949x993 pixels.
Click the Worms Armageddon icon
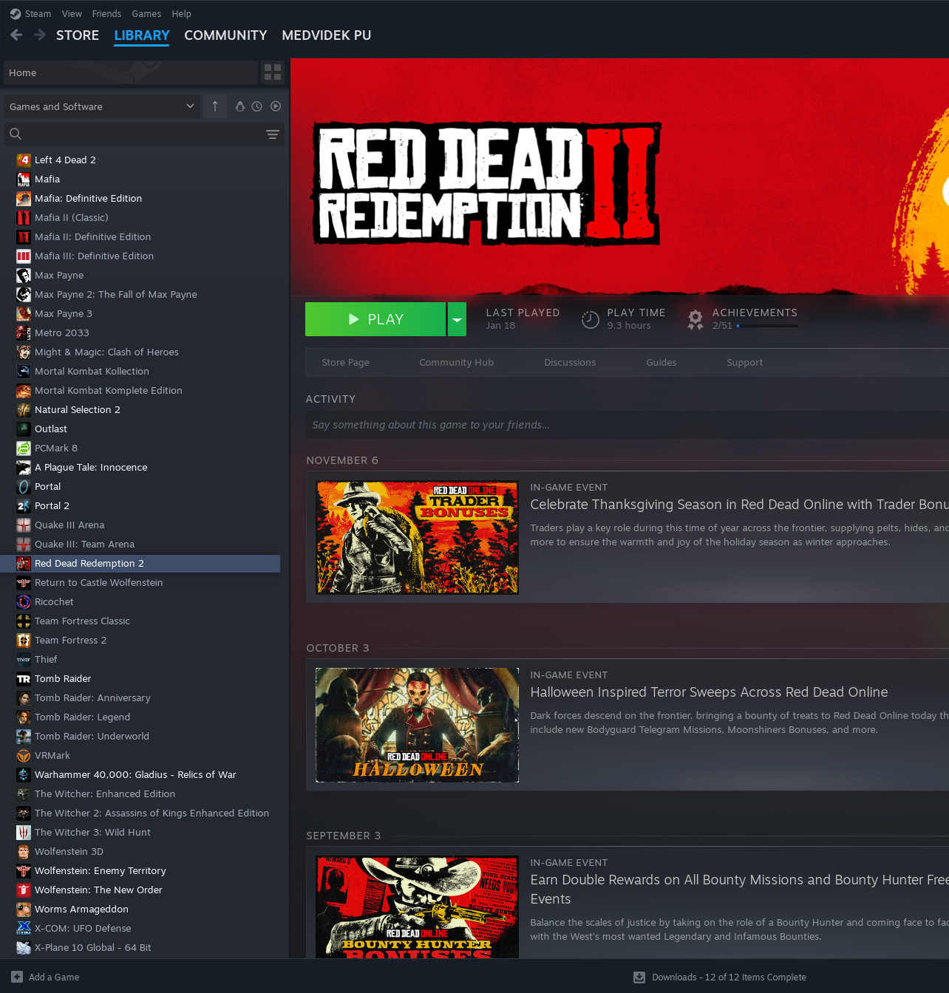[24, 909]
